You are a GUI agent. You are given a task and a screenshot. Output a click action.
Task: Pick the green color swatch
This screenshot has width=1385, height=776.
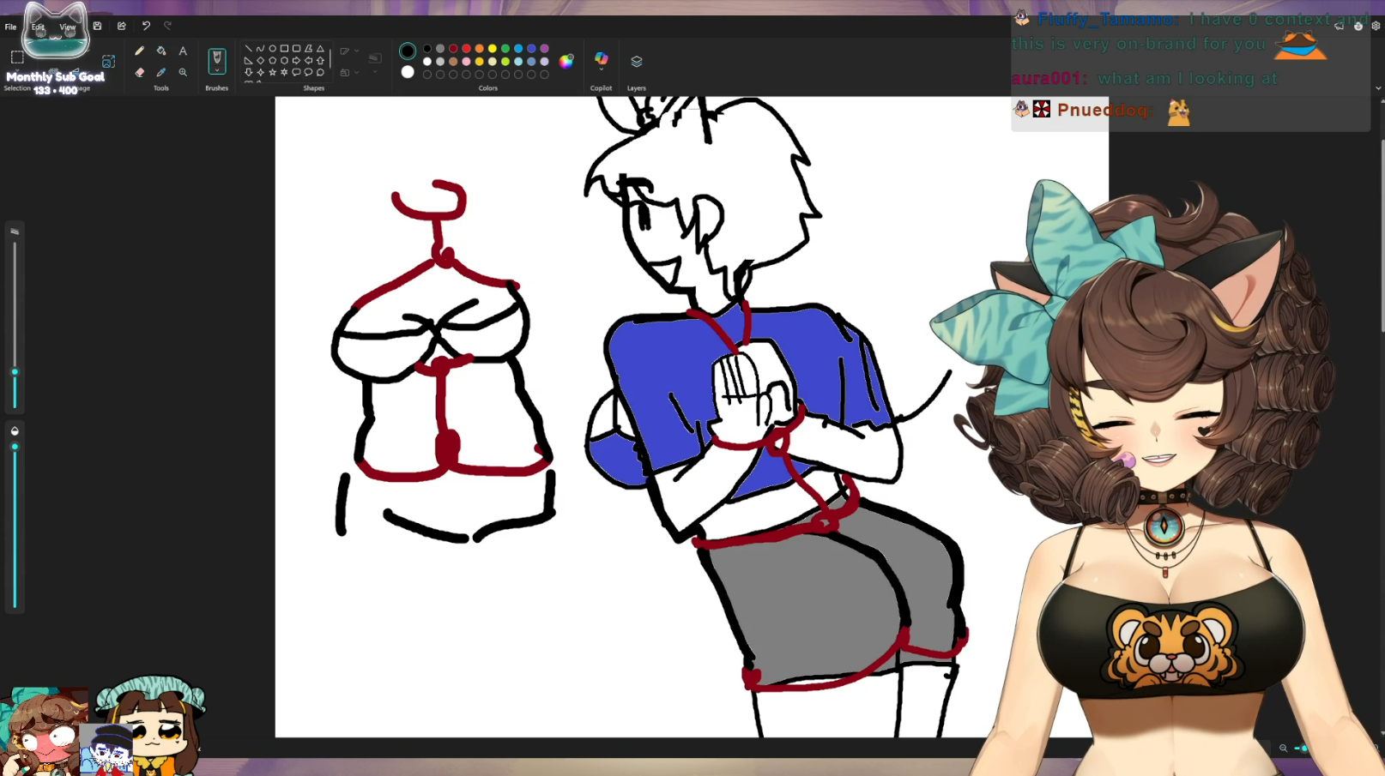pos(505,49)
